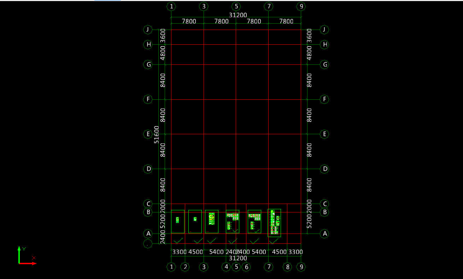
Task: Pick bottom axis bubble 4
Action: coord(226,267)
